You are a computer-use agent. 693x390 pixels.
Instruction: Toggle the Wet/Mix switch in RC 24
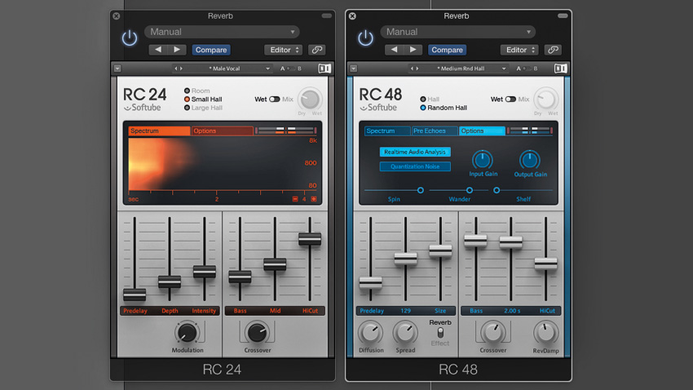(275, 99)
